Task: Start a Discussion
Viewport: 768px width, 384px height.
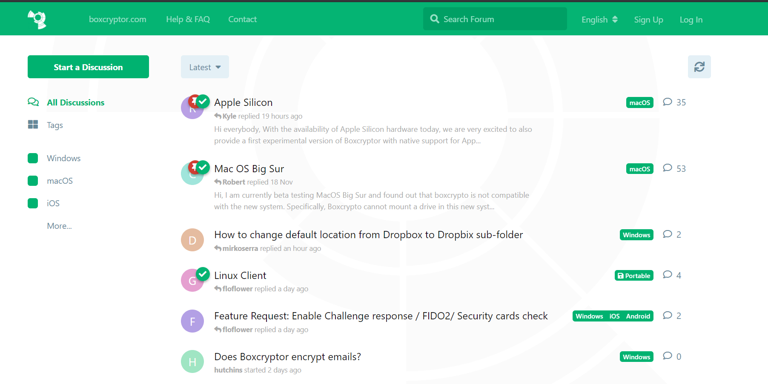Action: 88,67
